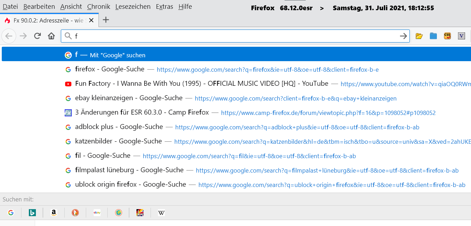Open the Chronik menu
Screen dimensions: 471x226
click(98, 7)
